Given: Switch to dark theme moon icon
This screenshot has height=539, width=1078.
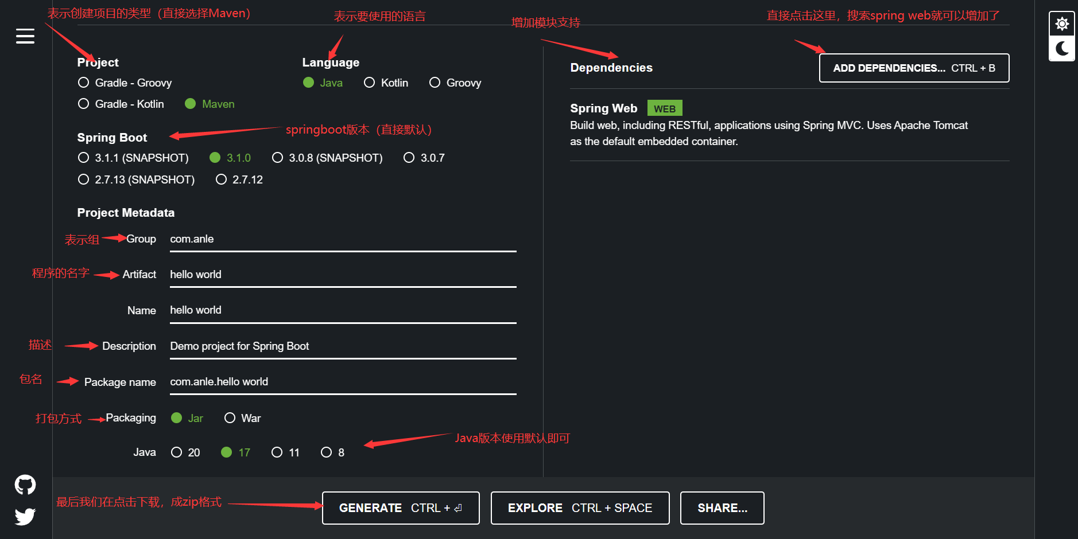Looking at the screenshot, I should tap(1062, 49).
